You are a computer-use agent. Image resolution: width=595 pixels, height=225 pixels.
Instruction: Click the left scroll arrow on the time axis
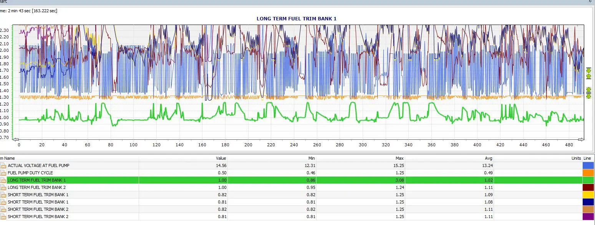coord(15,140)
